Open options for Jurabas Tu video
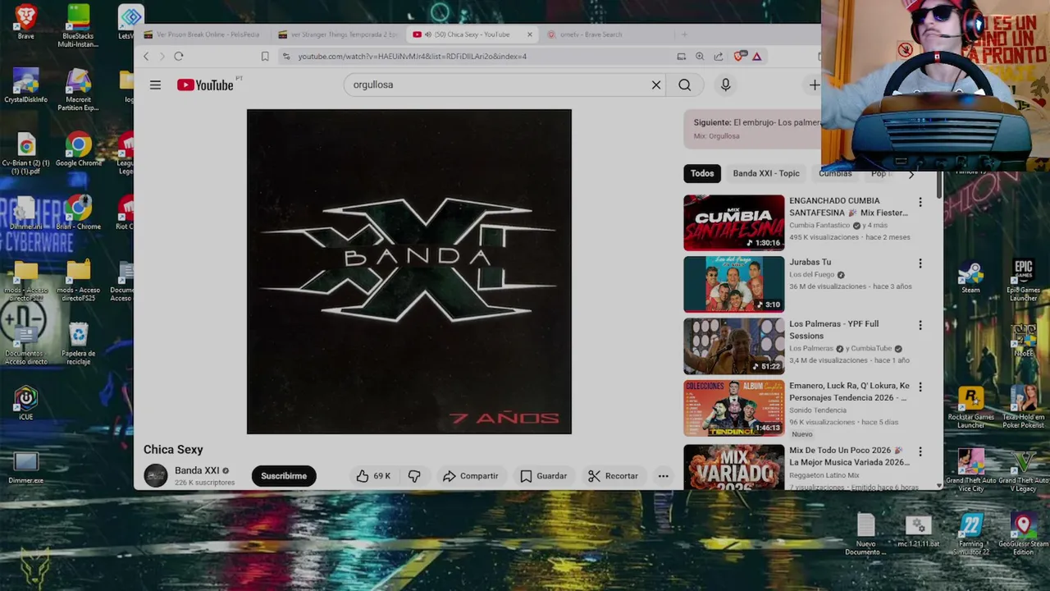The width and height of the screenshot is (1050, 591). click(920, 263)
